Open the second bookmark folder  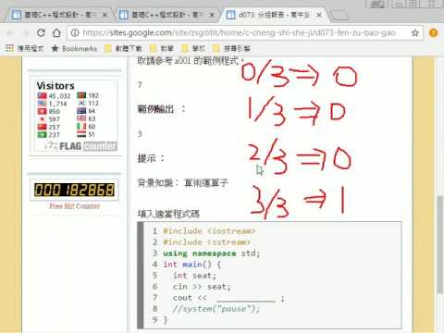[162, 48]
